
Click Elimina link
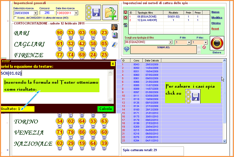pos(216,23)
